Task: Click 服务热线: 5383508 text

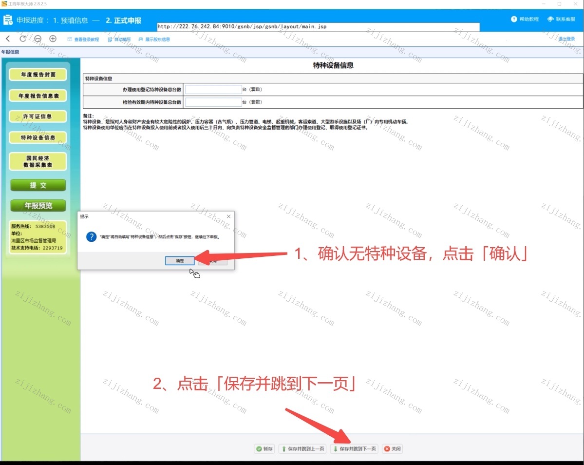Action: (33, 226)
